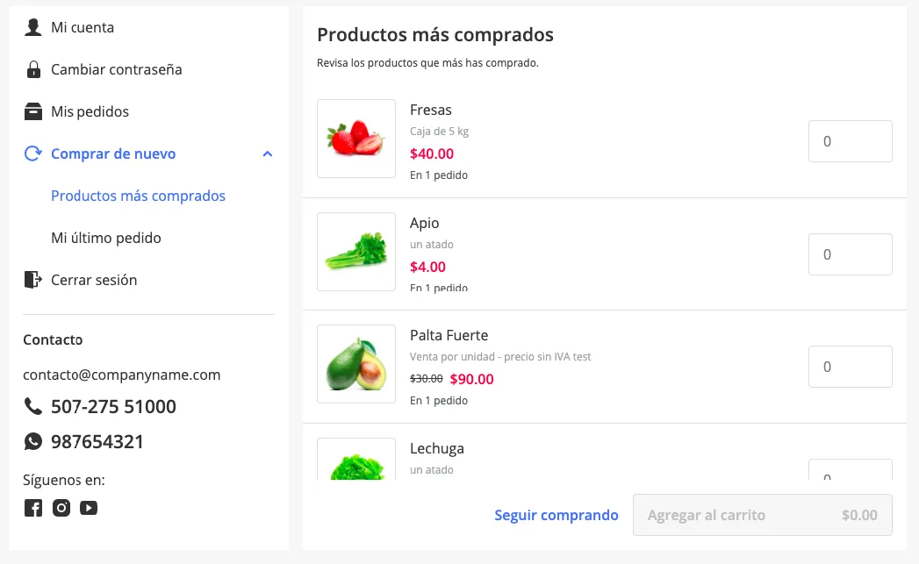
Task: Click the WhatsApp icon beside 987654321
Action: click(32, 441)
